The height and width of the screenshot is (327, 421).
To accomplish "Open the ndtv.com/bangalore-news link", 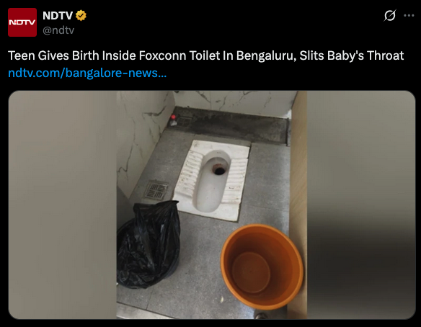I will pos(87,73).
